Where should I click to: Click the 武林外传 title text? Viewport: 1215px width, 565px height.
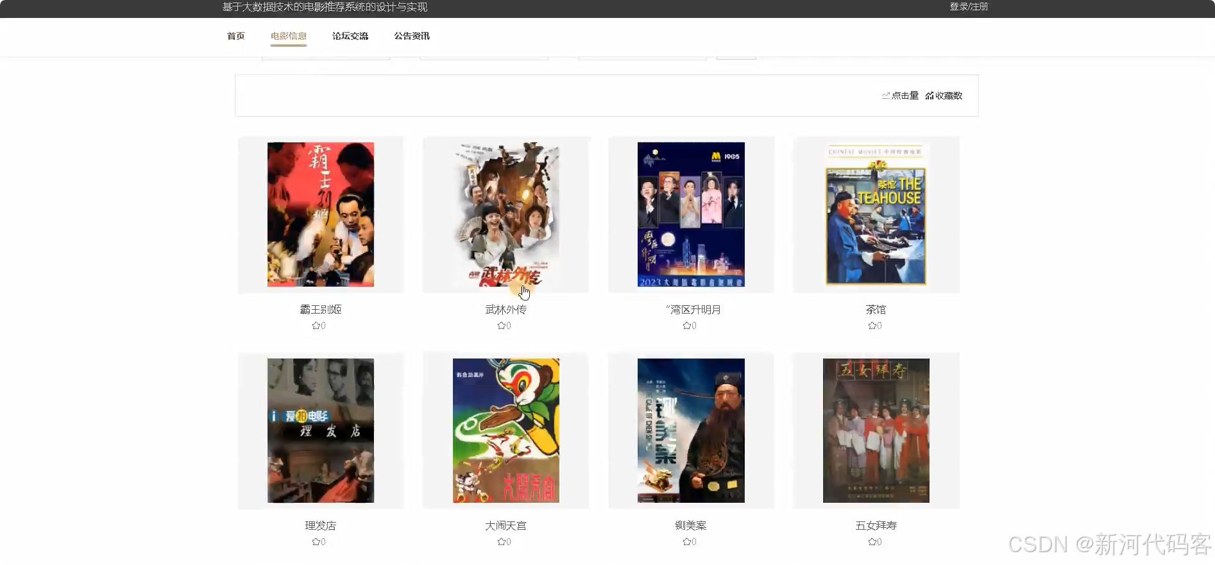[506, 310]
